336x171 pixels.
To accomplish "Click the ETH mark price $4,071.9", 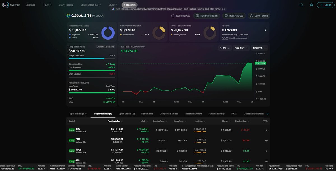I will tap(182, 140).
